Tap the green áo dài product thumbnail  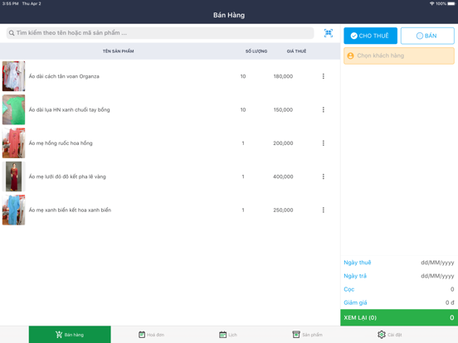14,109
